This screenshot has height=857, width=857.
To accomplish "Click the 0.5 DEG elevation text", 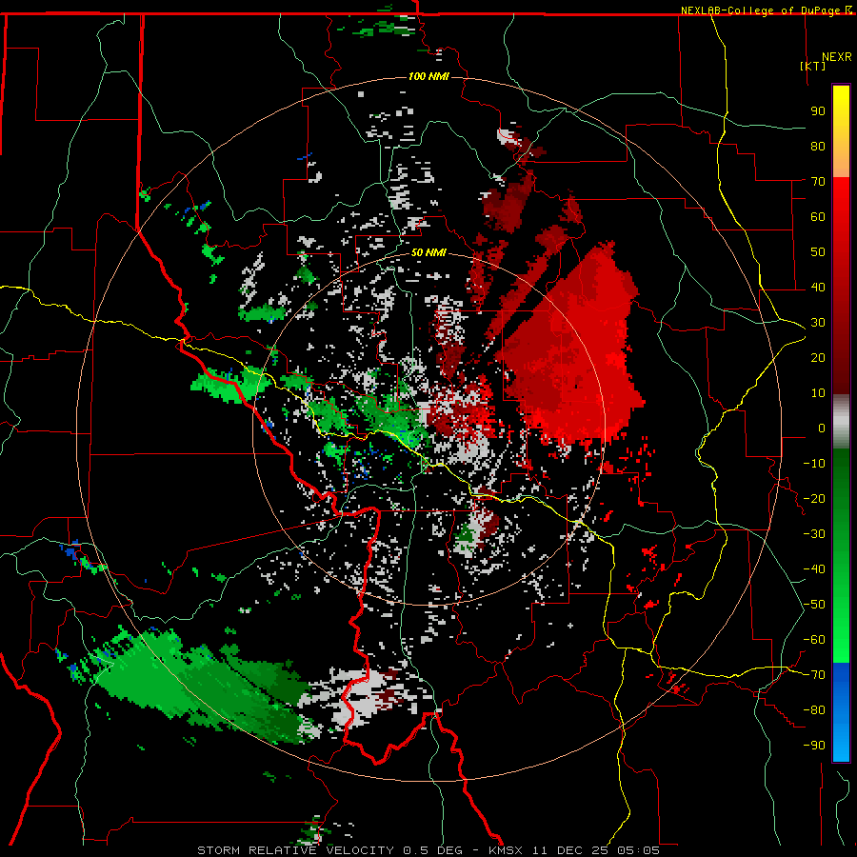I will tap(433, 850).
